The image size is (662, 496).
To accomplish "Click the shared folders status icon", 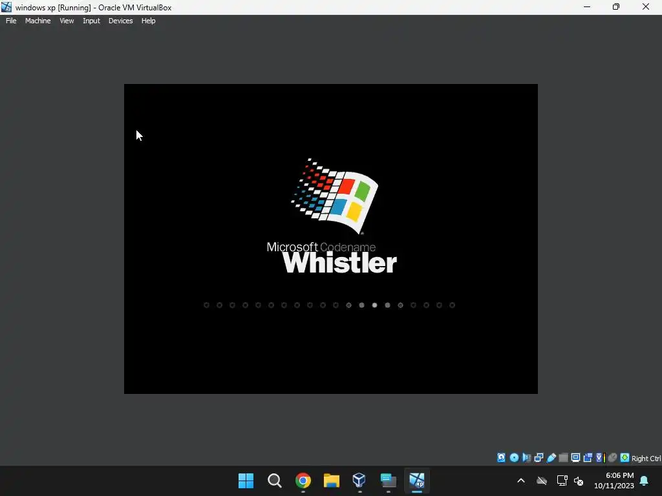I will click(x=563, y=458).
